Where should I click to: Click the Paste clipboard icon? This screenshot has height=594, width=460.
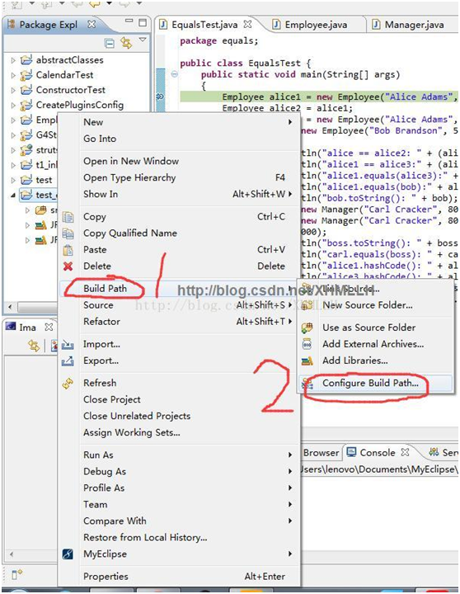[x=68, y=250]
